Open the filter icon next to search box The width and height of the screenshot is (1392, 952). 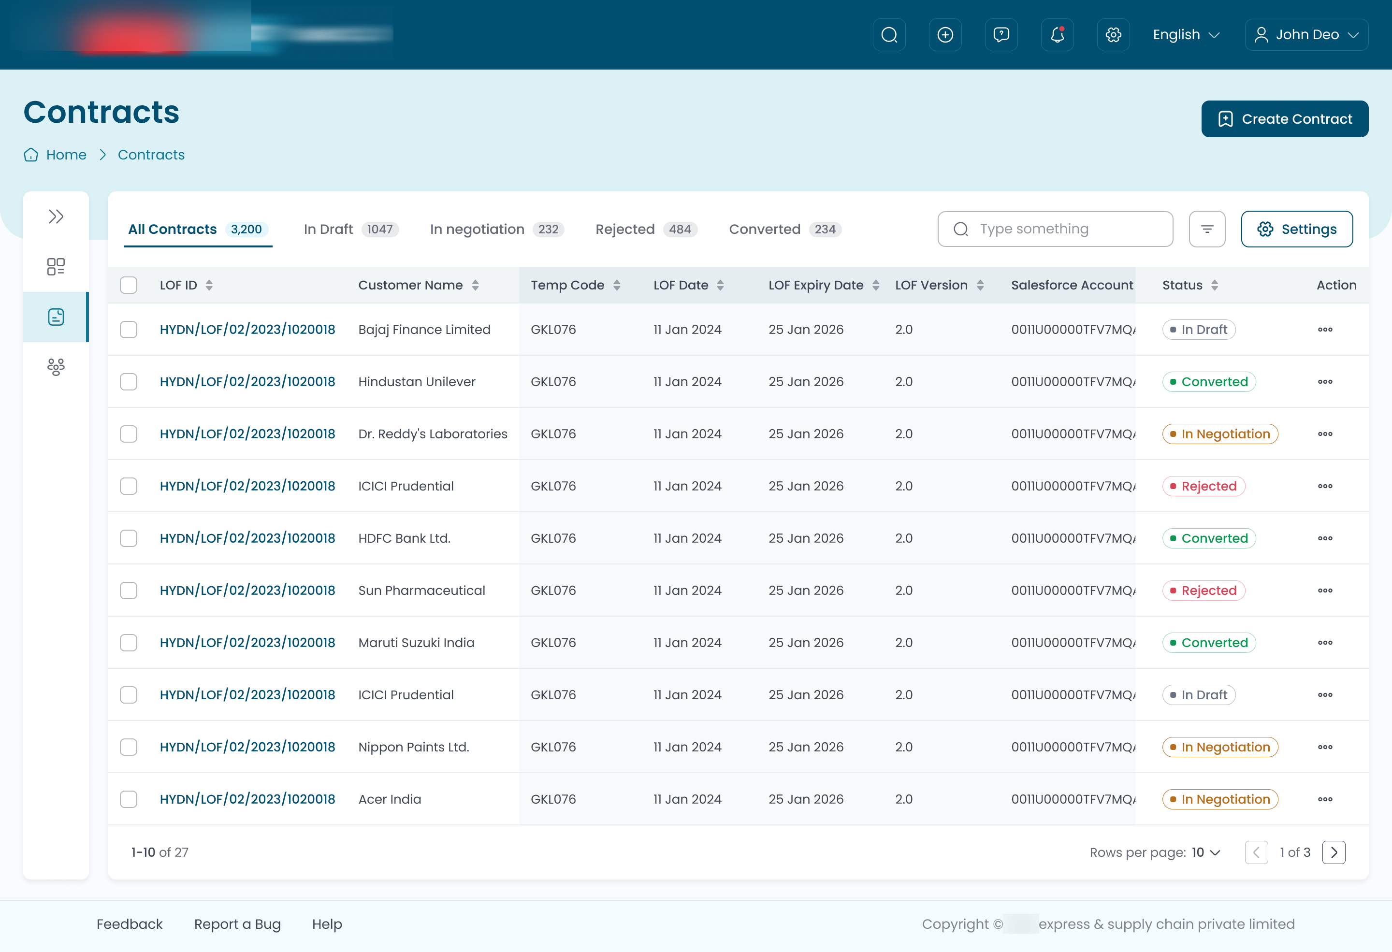(x=1207, y=229)
